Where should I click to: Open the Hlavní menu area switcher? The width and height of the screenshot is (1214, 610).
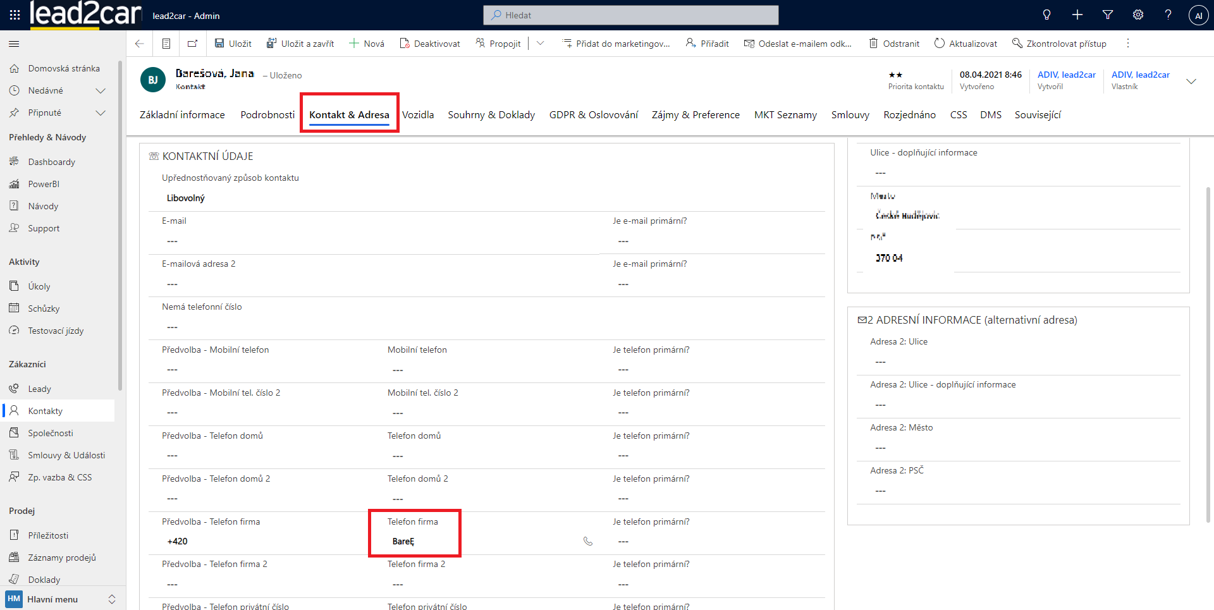(x=61, y=599)
